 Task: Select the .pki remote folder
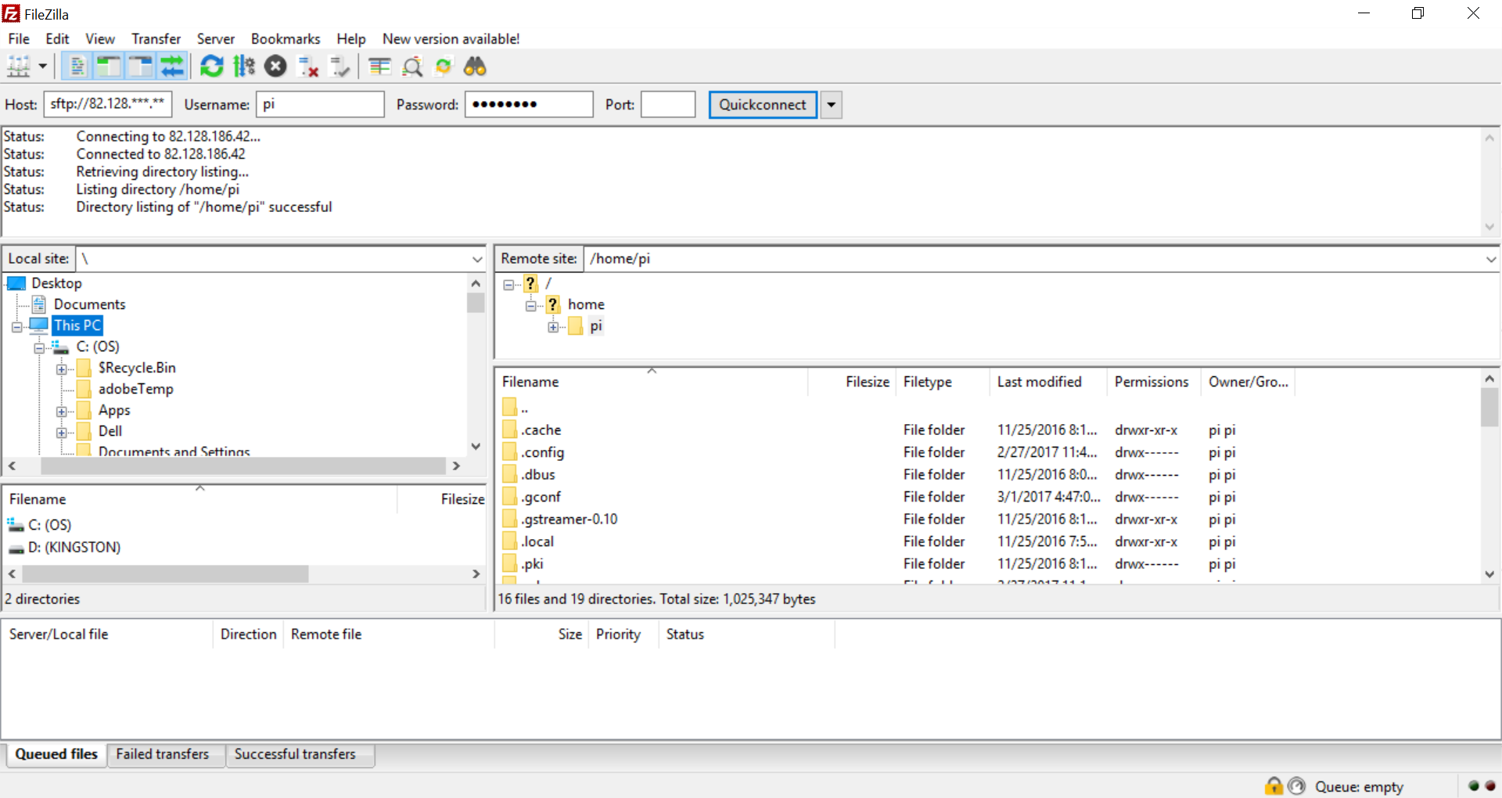point(532,564)
